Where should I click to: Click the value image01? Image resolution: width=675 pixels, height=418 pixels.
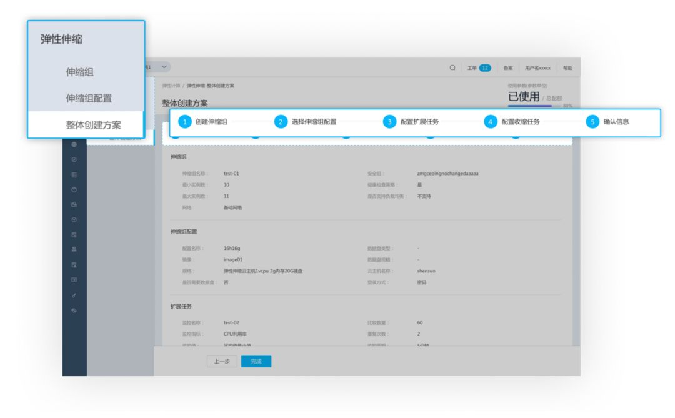(233, 259)
